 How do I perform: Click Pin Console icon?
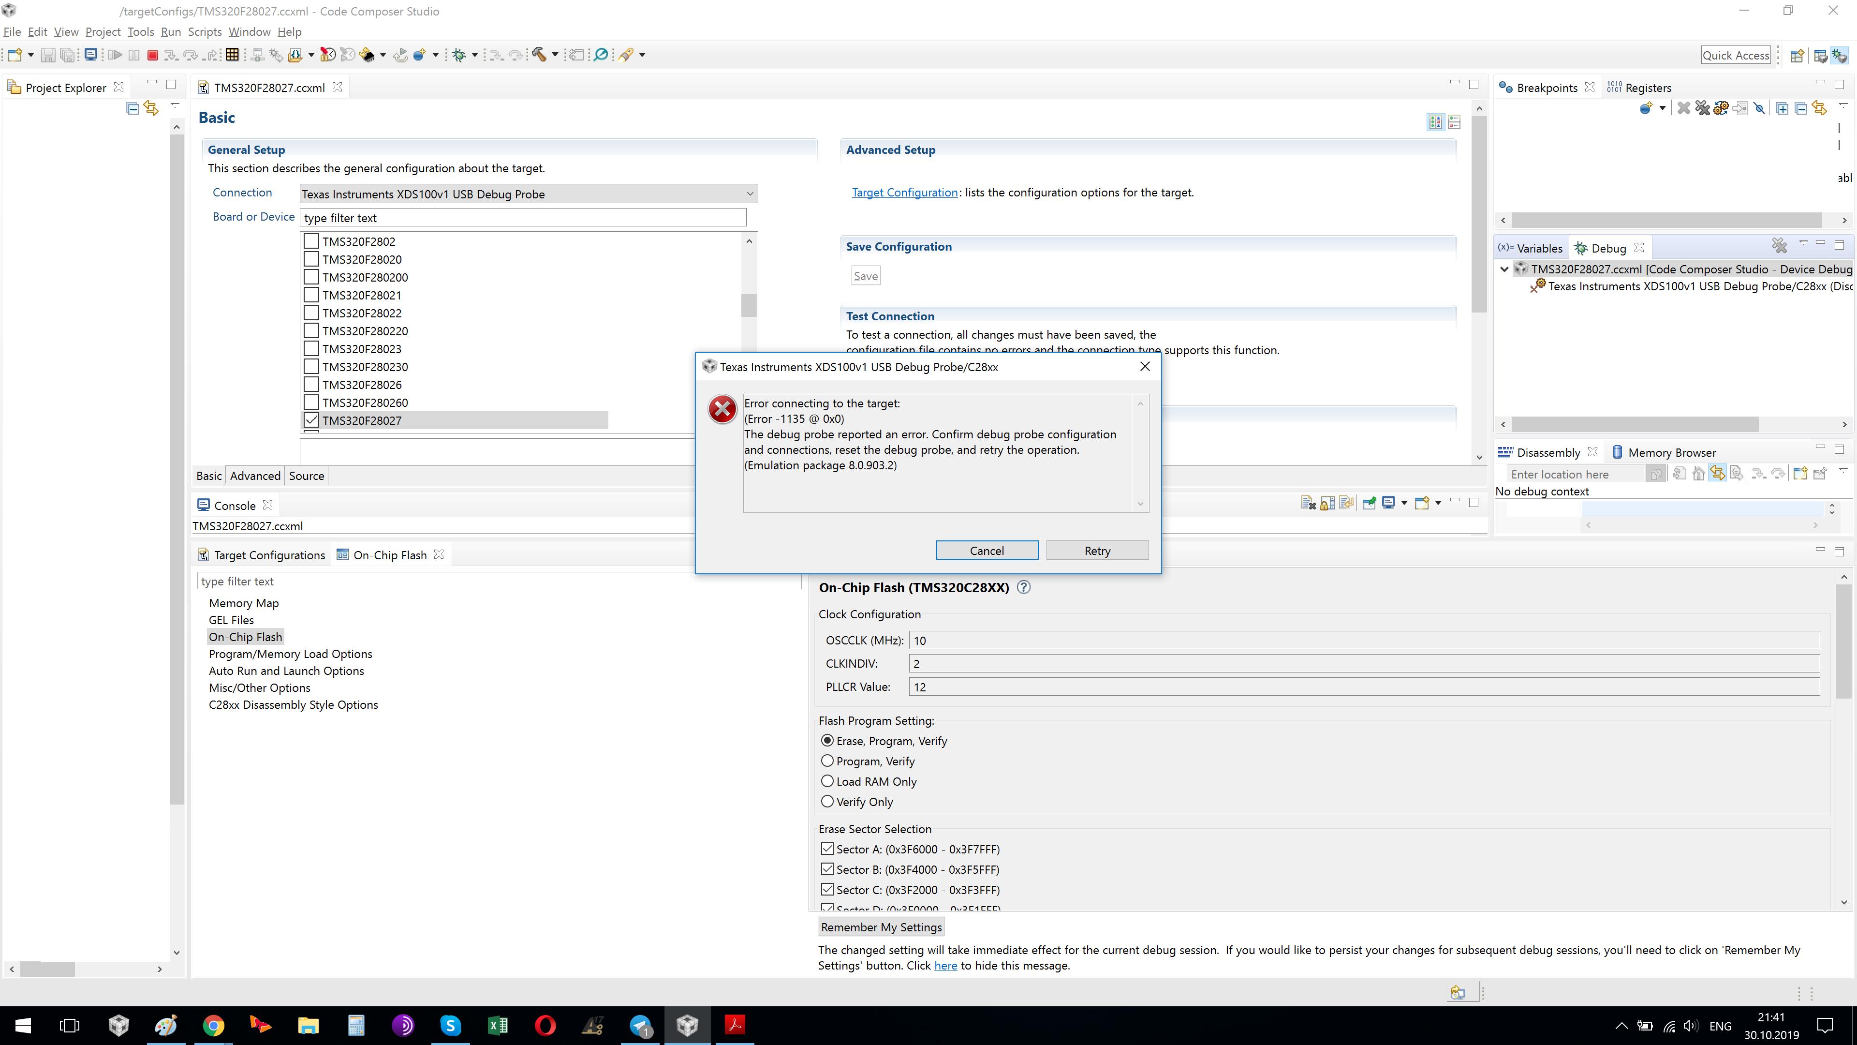coord(1369,503)
